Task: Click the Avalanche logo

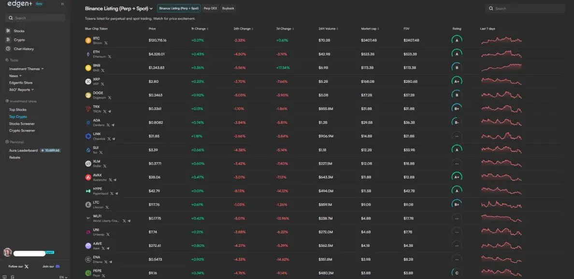Action: [x=88, y=177]
